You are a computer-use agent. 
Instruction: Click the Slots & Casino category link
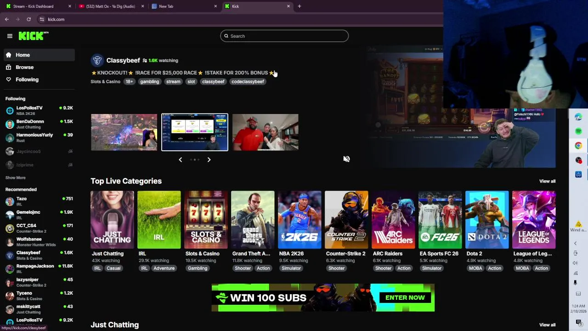pos(105,81)
